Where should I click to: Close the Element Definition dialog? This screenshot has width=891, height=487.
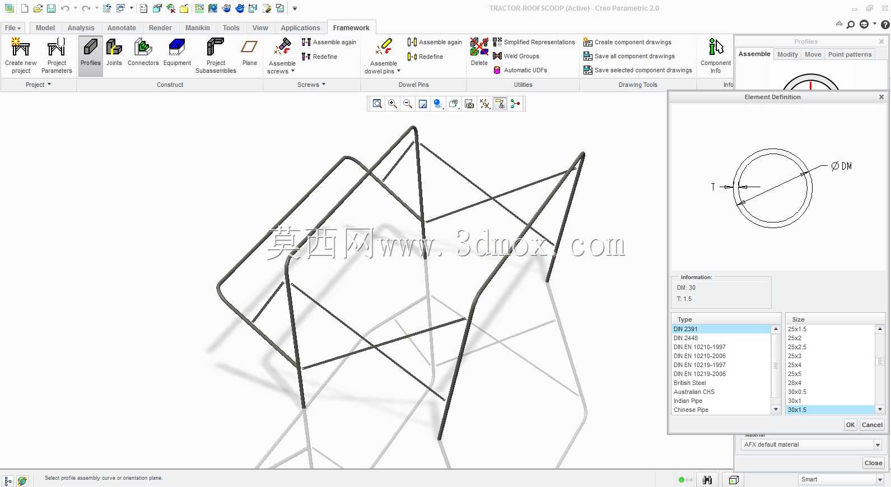pos(881,97)
